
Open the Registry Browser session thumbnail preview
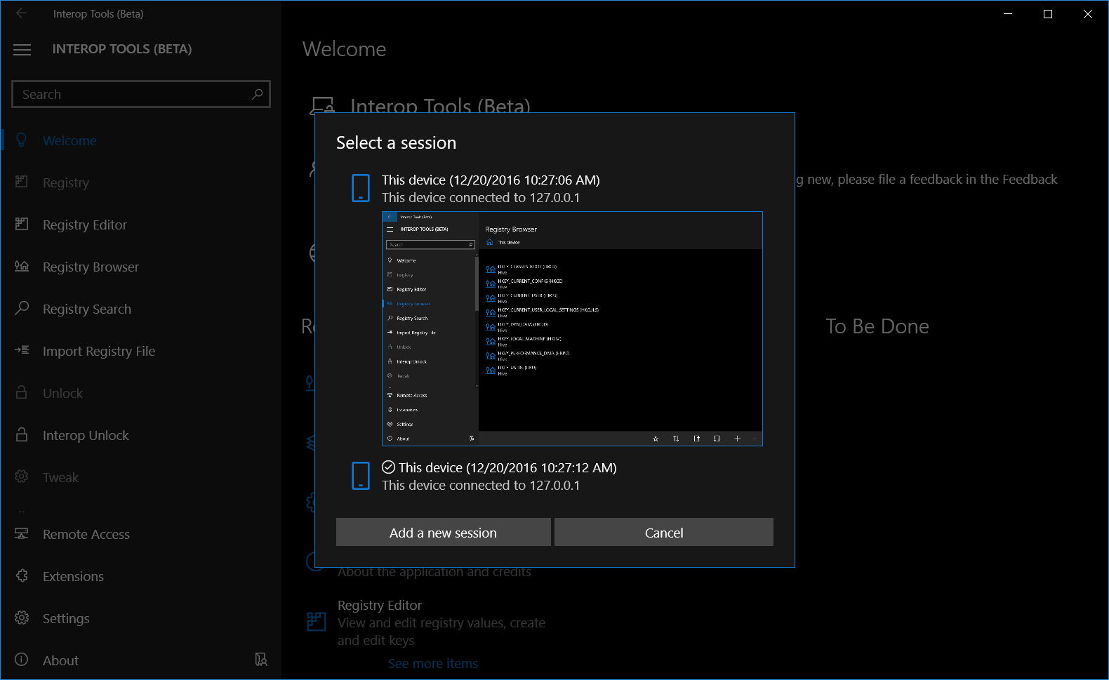click(x=572, y=328)
